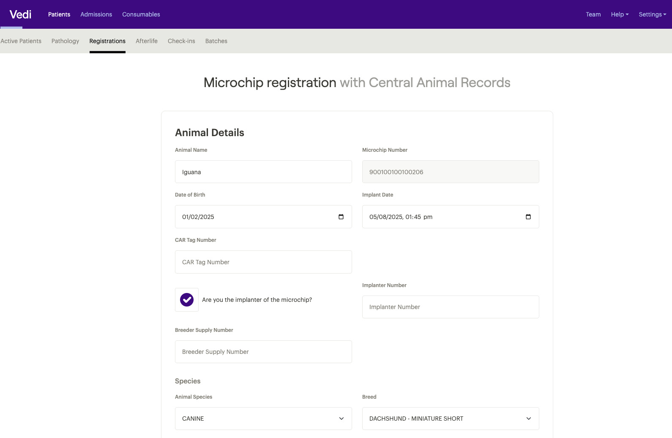Screen dimensions: 672x438
Task: Click the Animal Details heading
Action: (x=210, y=133)
